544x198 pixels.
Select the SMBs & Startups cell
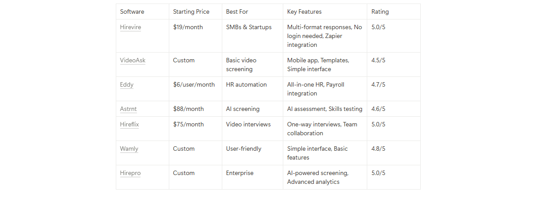[249, 27]
